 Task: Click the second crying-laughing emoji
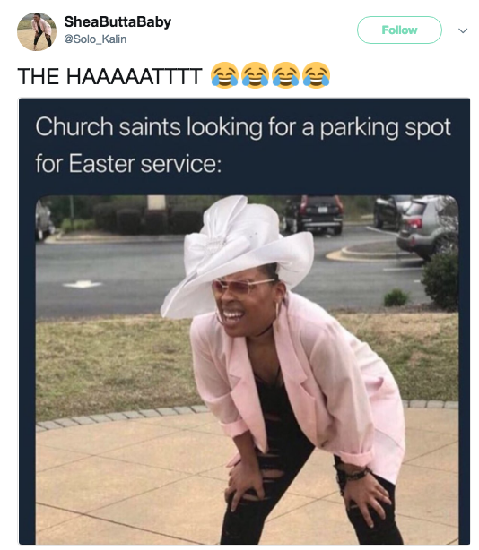click(x=256, y=75)
